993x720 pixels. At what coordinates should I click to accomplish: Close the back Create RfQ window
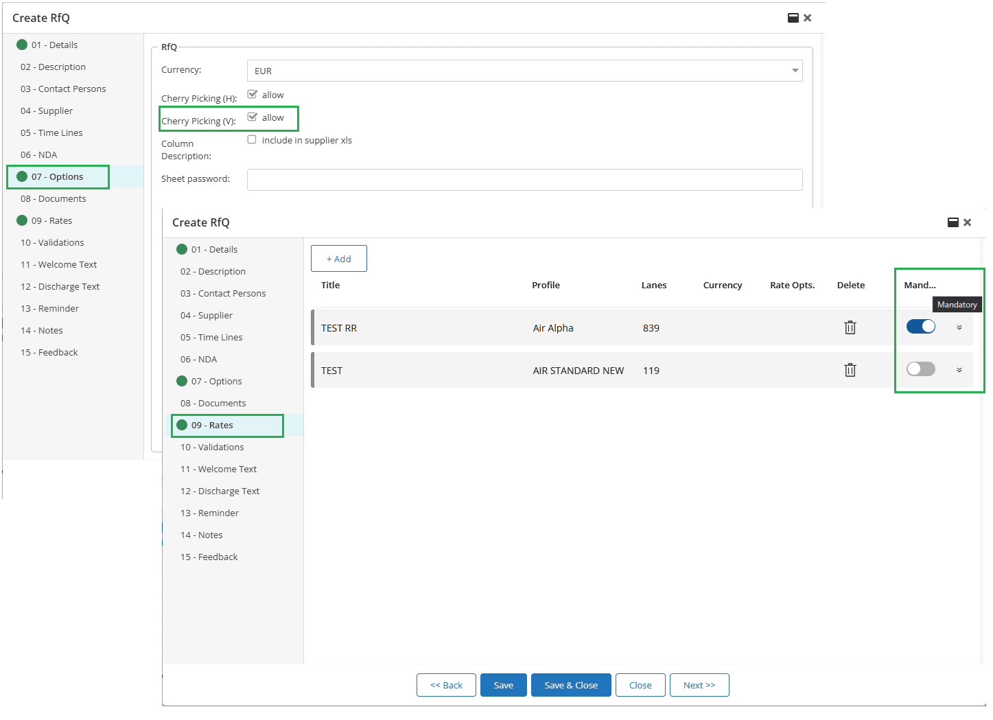pos(807,18)
